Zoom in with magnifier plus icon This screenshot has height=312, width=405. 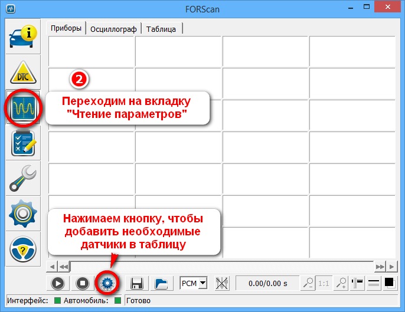pos(341,283)
